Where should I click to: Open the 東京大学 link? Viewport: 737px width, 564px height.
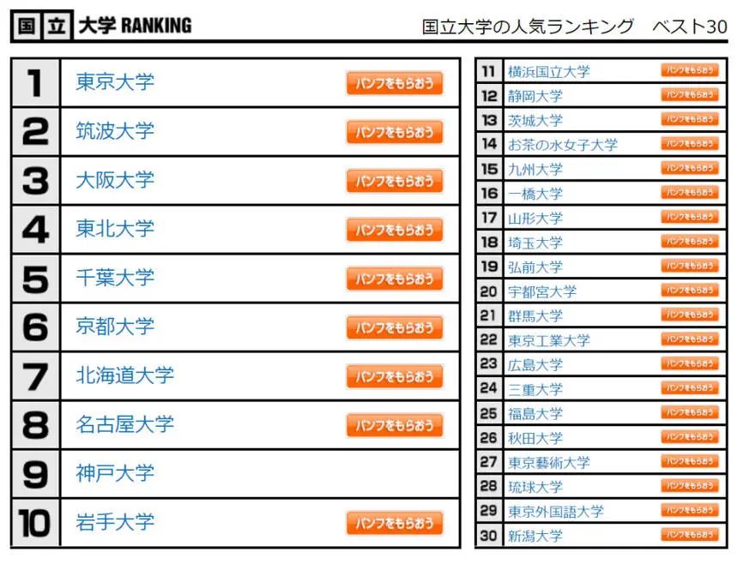click(x=115, y=81)
